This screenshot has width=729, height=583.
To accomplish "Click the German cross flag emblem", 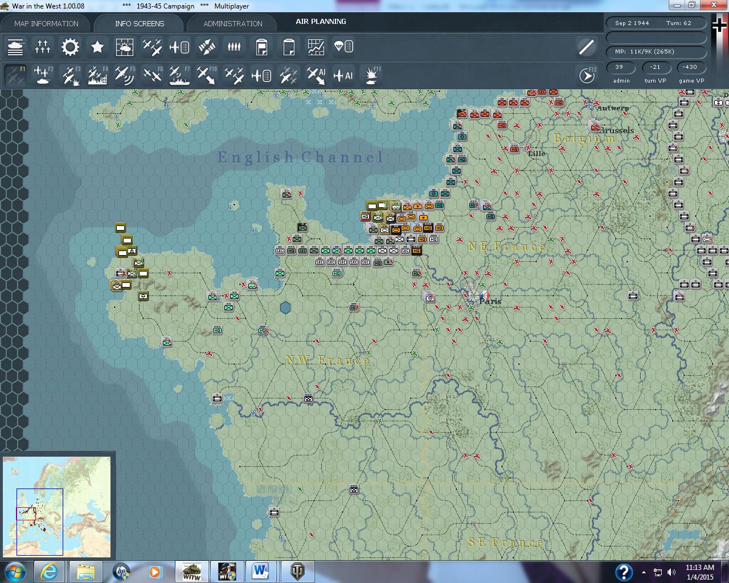I will pos(720,26).
